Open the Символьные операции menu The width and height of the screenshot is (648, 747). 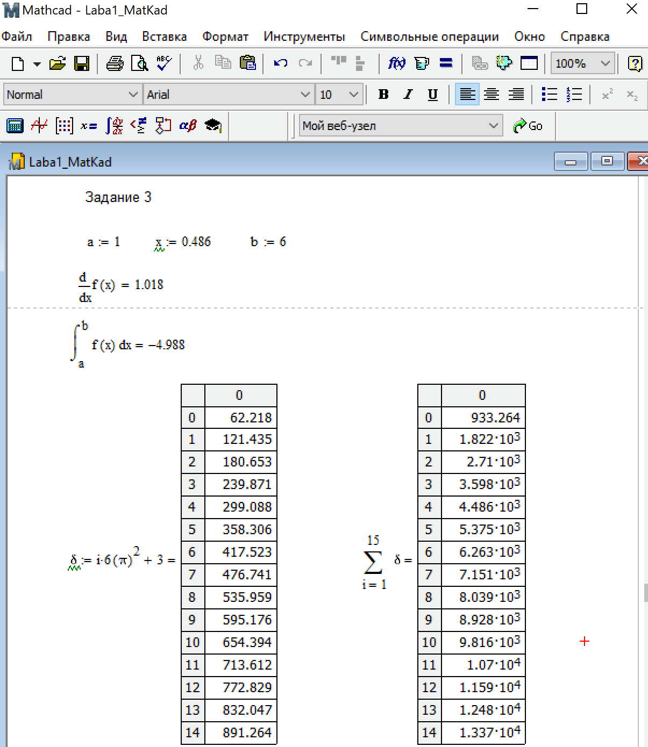[430, 37]
